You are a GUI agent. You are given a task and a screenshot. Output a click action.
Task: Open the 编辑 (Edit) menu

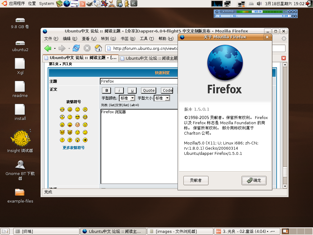pyautogui.click(x=70, y=39)
